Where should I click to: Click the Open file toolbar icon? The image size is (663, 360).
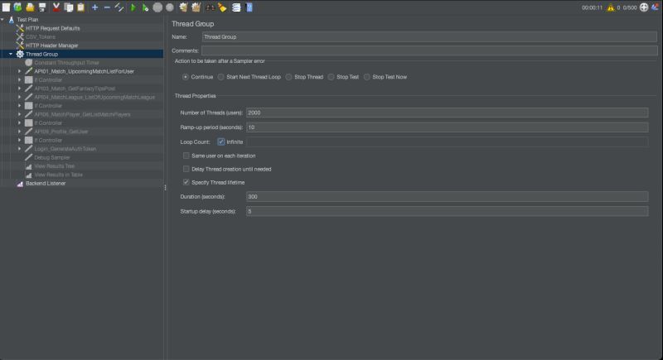point(30,7)
